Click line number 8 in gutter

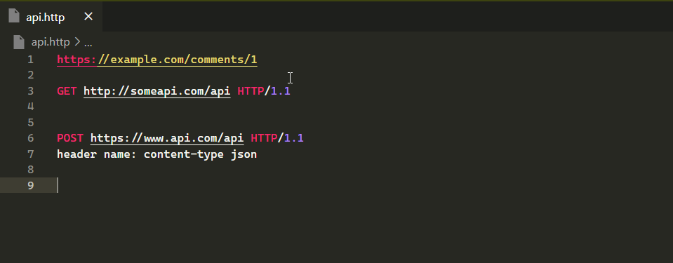pos(30,170)
